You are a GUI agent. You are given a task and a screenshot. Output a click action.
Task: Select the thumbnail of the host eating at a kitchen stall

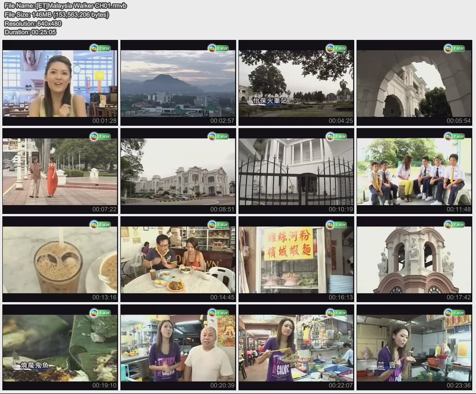(x=414, y=348)
